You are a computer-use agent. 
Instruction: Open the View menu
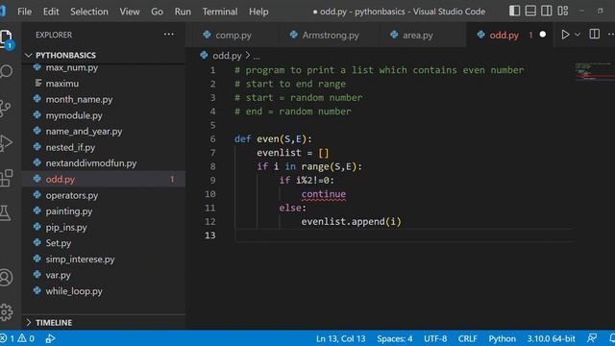coord(130,12)
